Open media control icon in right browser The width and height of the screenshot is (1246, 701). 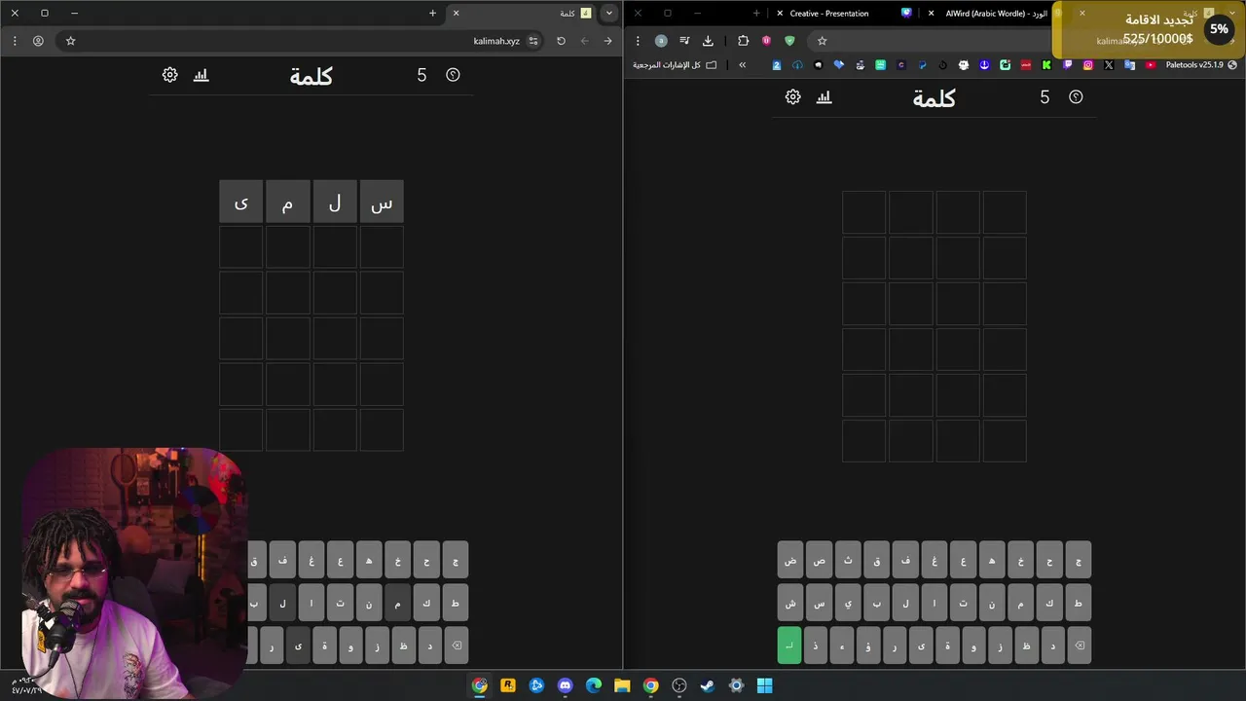684,41
